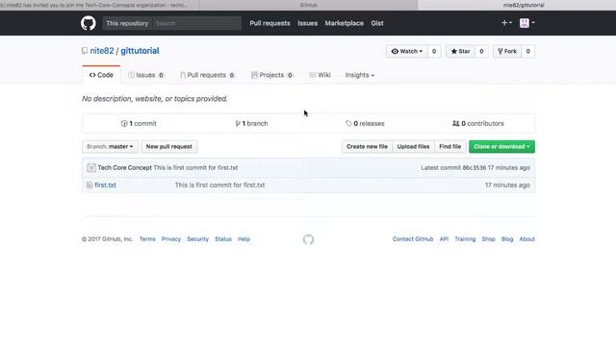Focus the repository search field
The height and width of the screenshot is (346, 616).
click(x=196, y=23)
